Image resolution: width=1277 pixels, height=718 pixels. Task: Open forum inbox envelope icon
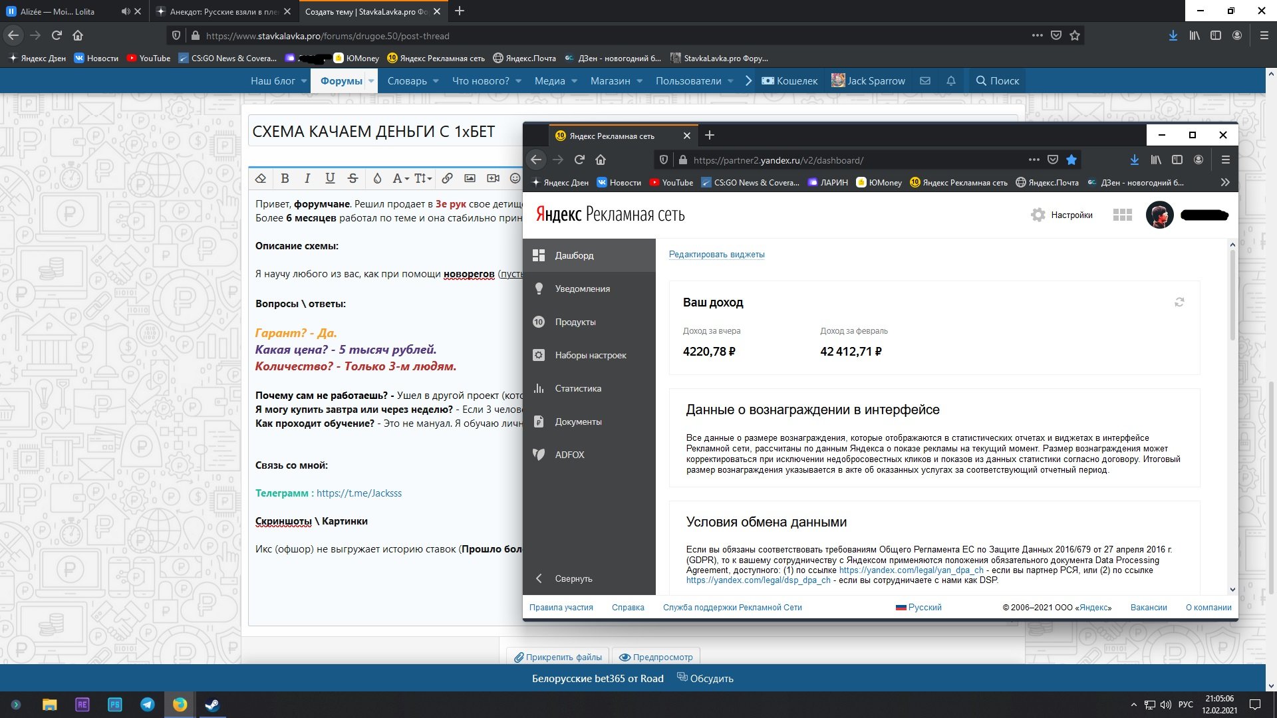click(924, 81)
